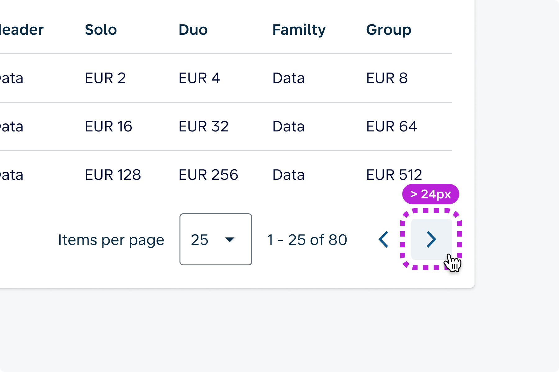Image resolution: width=559 pixels, height=372 pixels.
Task: Select the EUR 128 cell
Action: point(113,175)
